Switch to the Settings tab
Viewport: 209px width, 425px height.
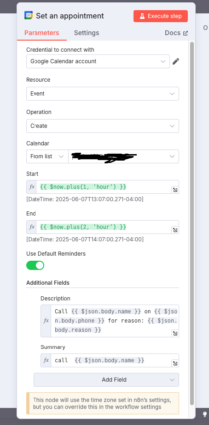(x=87, y=33)
